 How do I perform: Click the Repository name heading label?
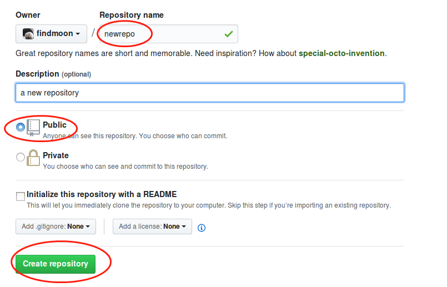[132, 15]
